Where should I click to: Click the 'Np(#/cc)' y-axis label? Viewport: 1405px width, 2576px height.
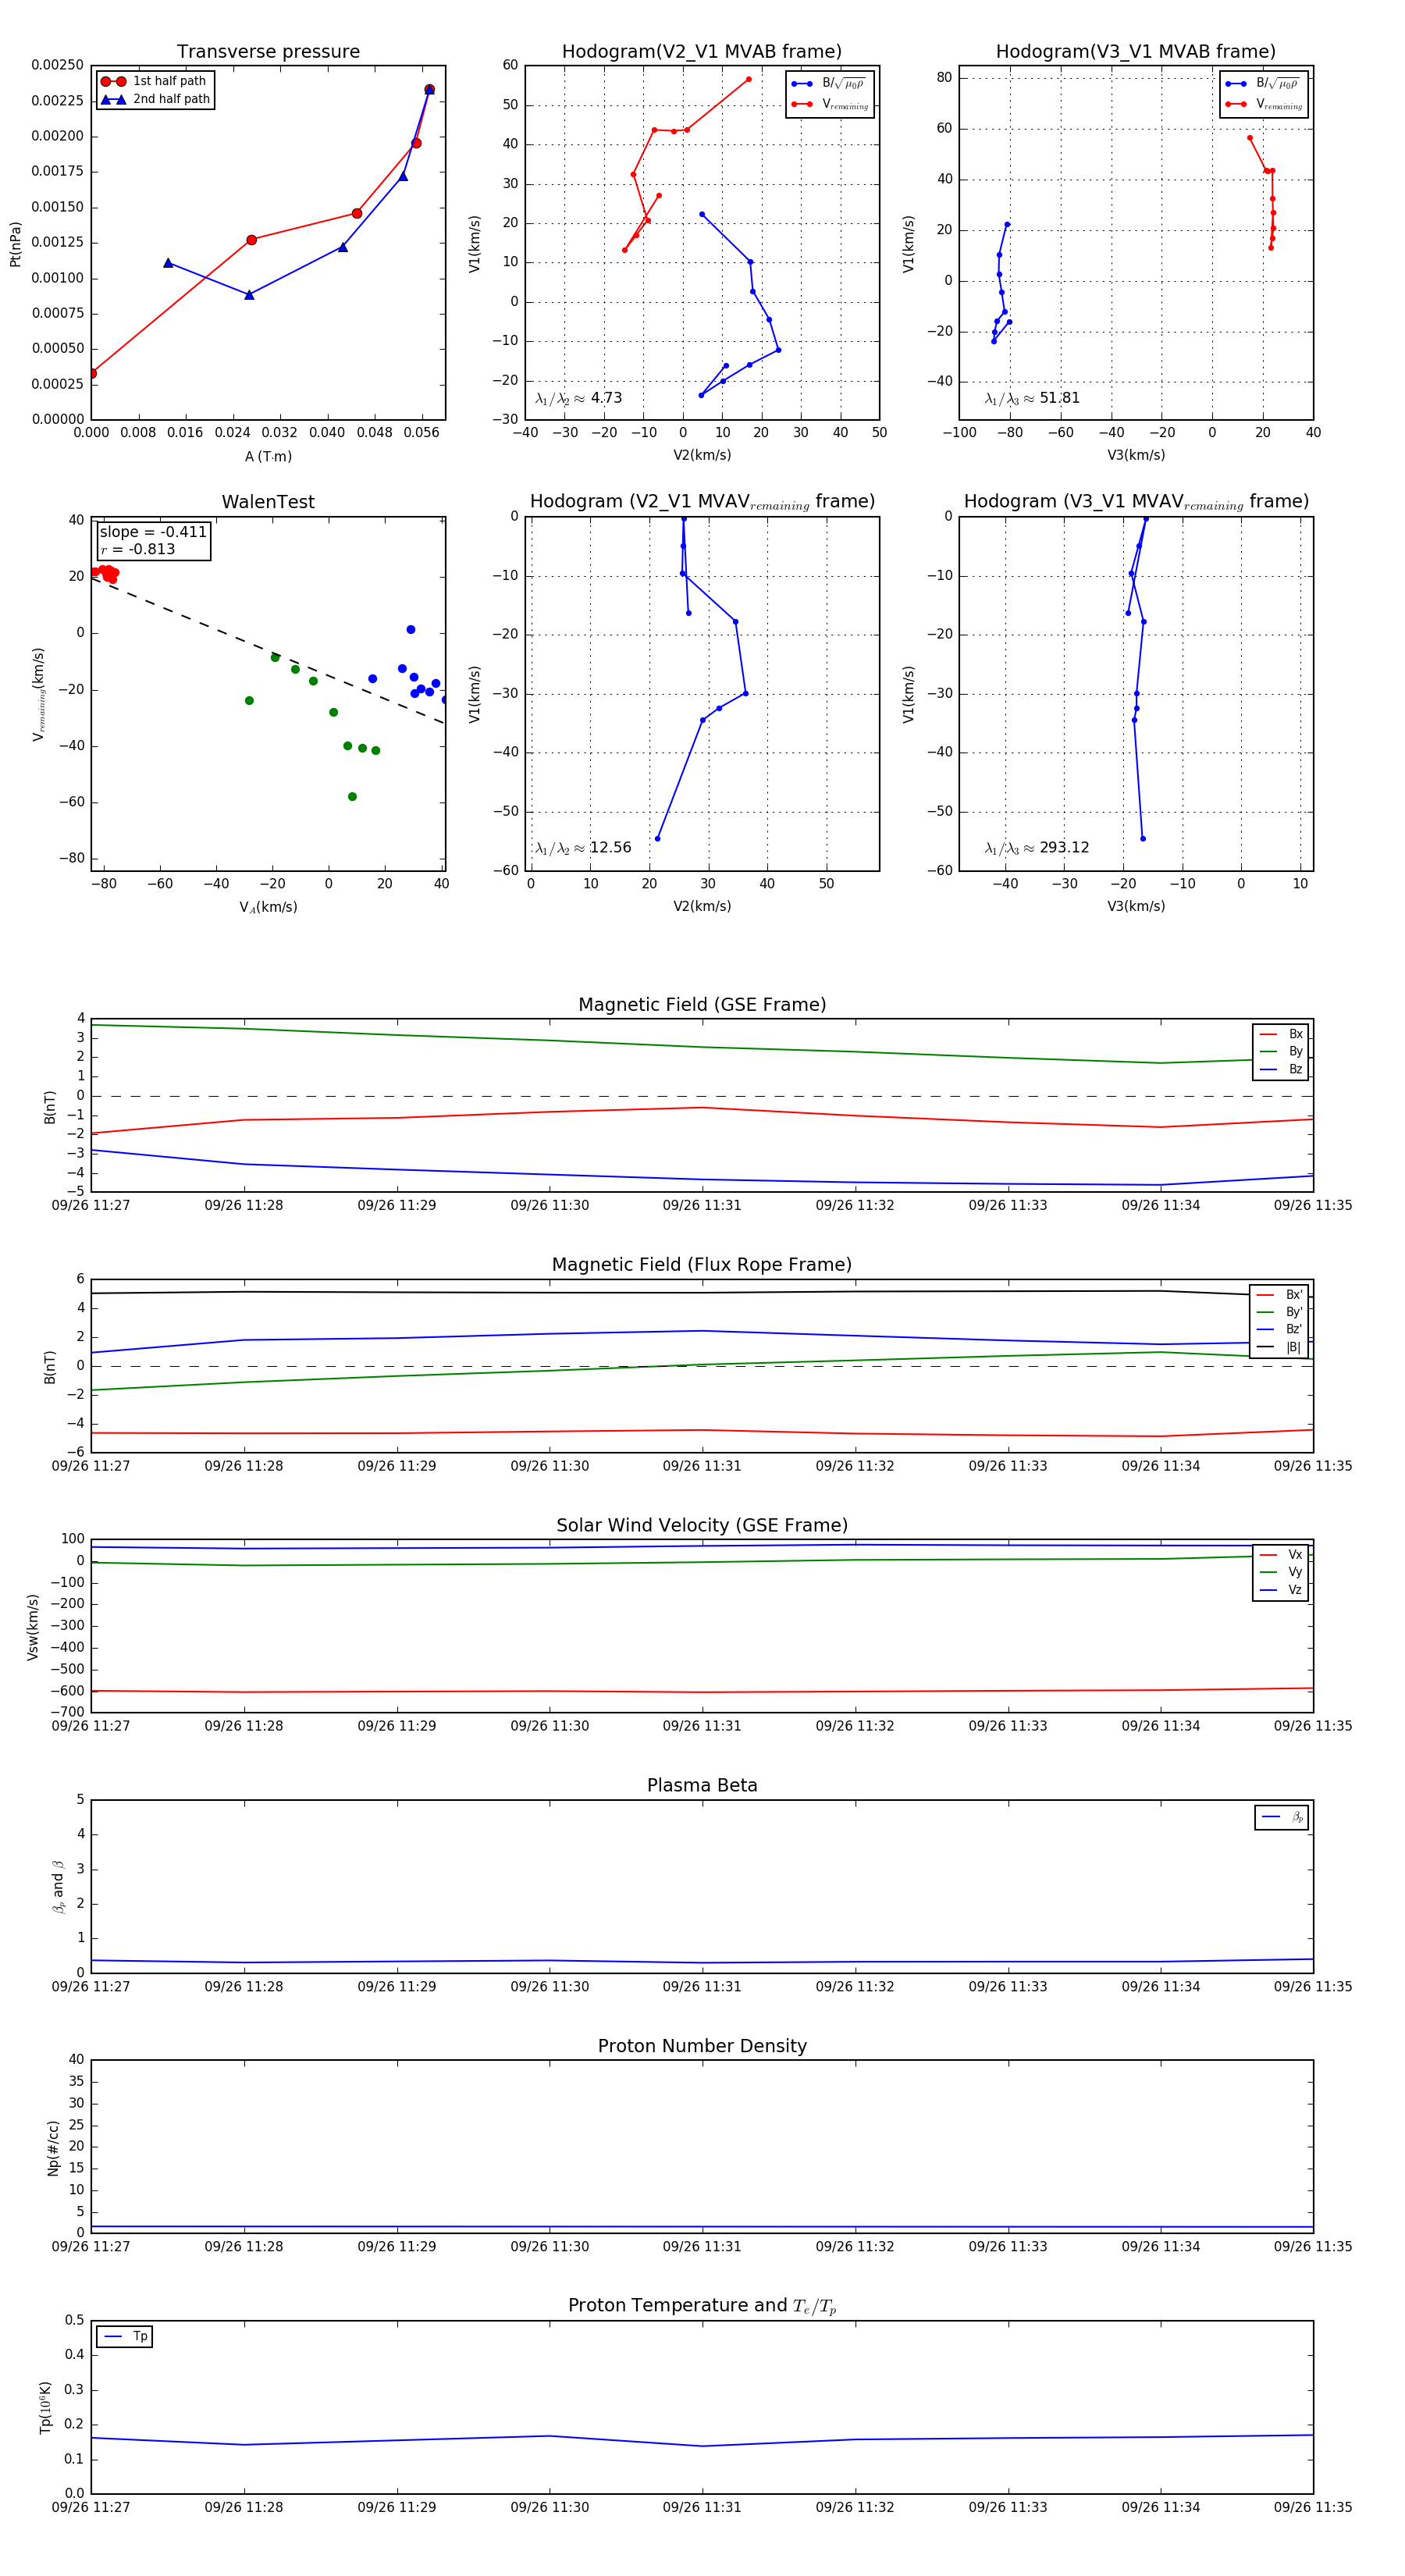click(53, 2148)
